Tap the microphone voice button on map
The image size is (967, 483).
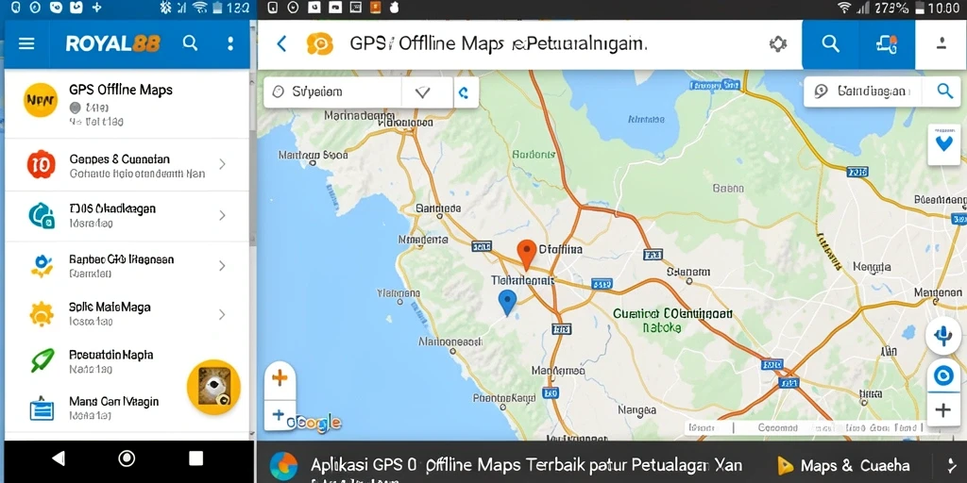[x=943, y=337]
